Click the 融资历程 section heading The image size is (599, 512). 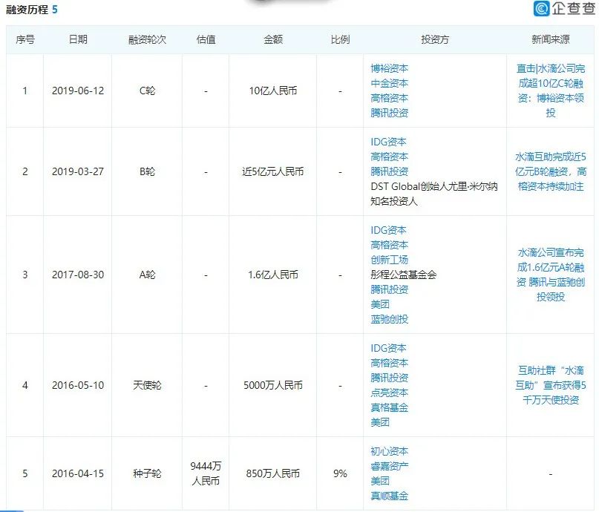[x=27, y=10]
